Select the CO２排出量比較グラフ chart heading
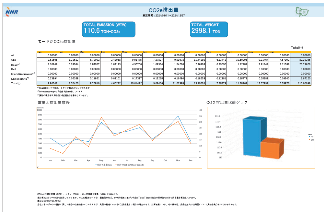 pos(227,102)
